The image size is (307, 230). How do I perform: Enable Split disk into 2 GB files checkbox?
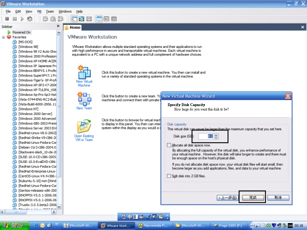(169, 176)
